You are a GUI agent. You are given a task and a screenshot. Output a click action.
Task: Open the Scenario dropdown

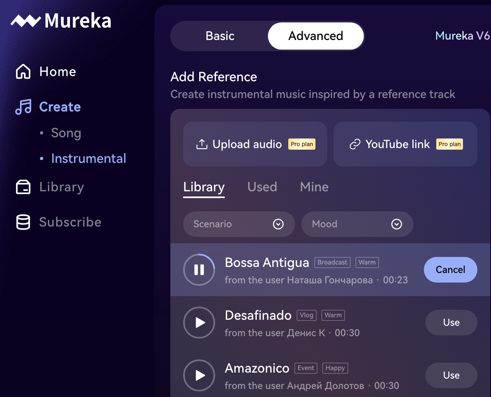click(239, 224)
